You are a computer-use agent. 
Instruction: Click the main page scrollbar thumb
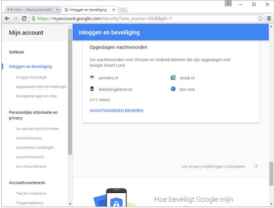[271, 174]
